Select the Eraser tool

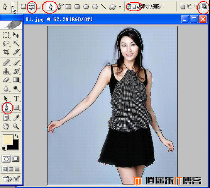(x=6, y=80)
